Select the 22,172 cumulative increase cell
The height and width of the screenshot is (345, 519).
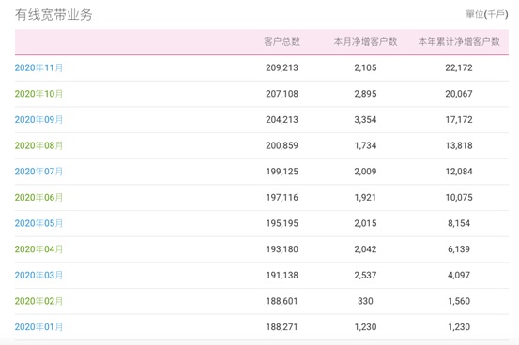pyautogui.click(x=459, y=67)
